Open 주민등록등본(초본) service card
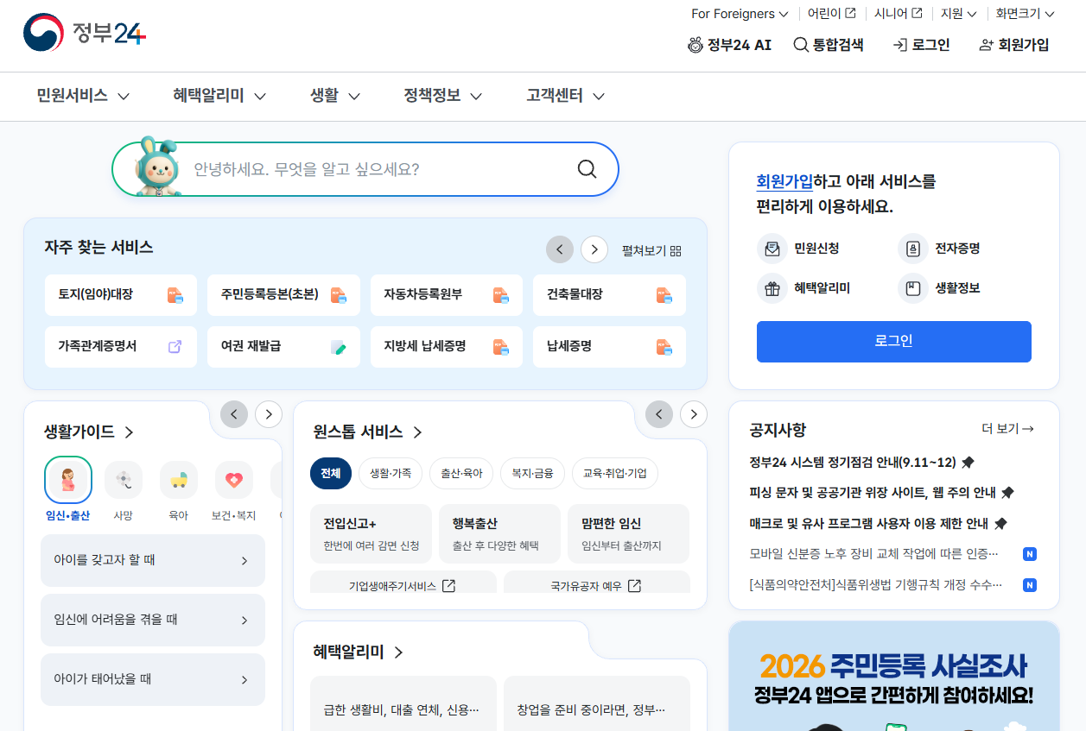Screen dimensions: 1086x731 283,295
